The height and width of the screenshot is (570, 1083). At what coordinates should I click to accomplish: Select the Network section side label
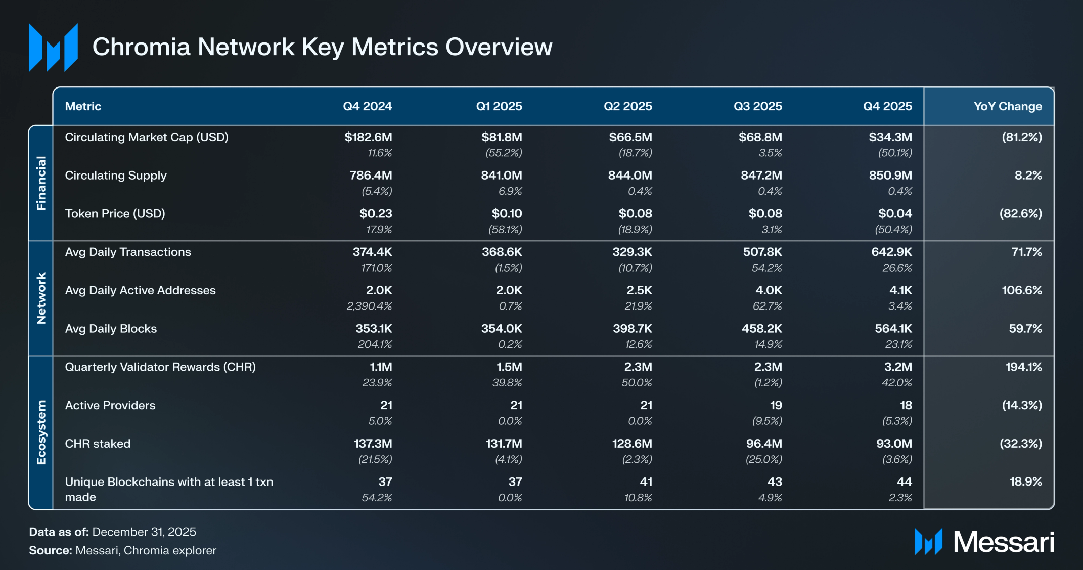[41, 298]
